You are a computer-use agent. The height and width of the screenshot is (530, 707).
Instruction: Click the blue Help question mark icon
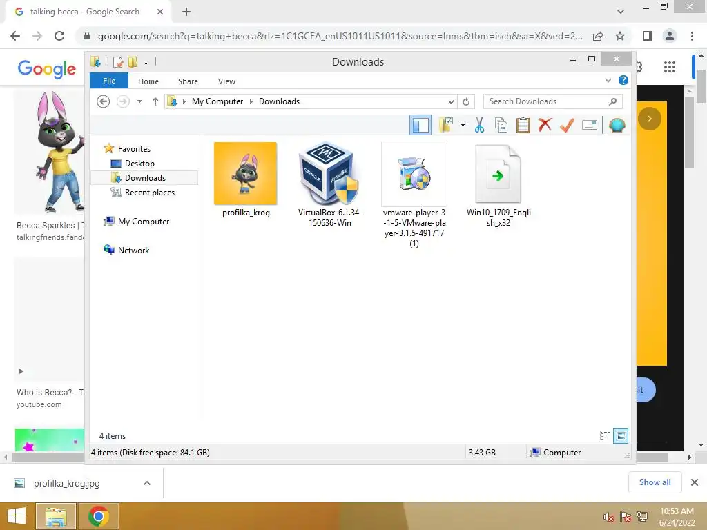[623, 80]
